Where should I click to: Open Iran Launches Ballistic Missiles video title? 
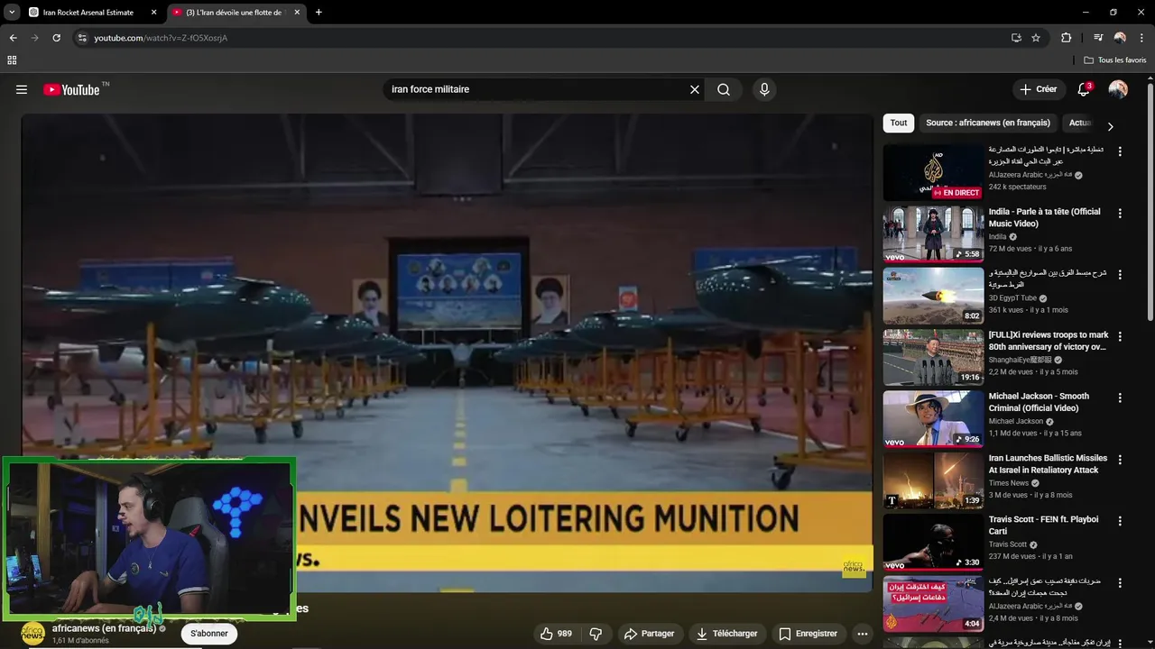point(1048,464)
